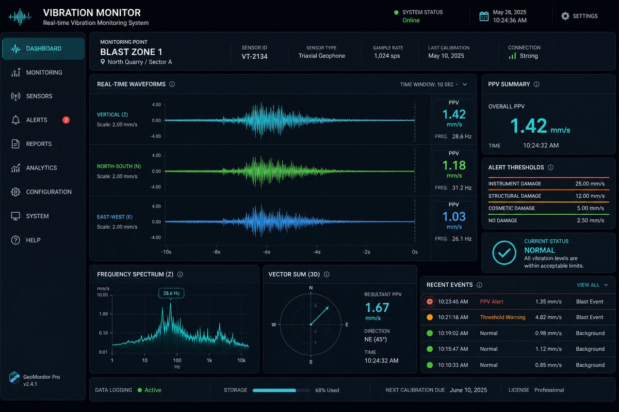Click the Vertical (Z) waveform trace

[290, 120]
